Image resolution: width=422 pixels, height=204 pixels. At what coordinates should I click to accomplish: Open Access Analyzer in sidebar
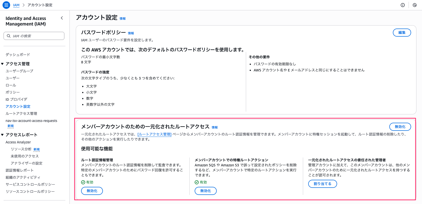[x=18, y=142]
